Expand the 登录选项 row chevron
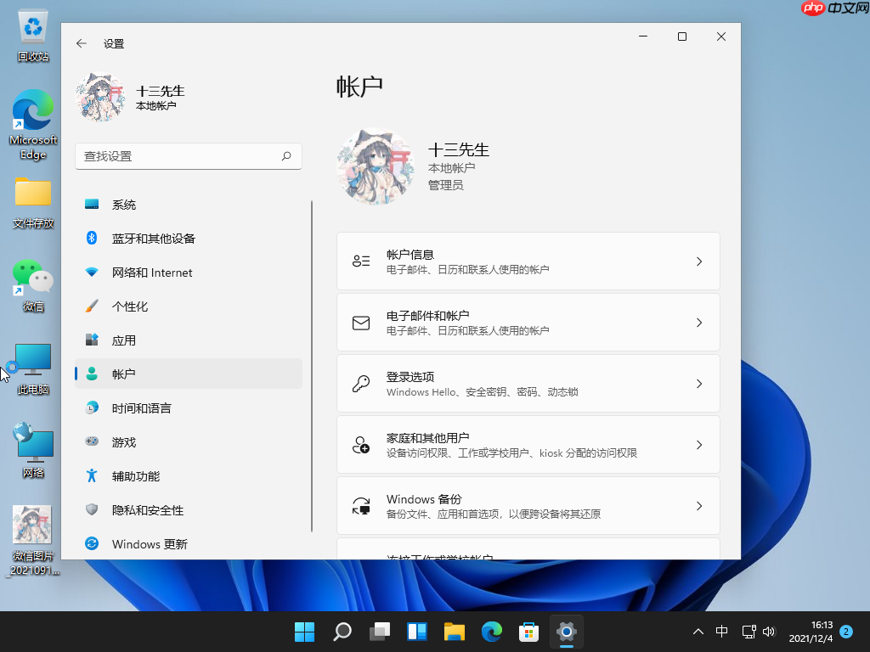 pyautogui.click(x=699, y=383)
